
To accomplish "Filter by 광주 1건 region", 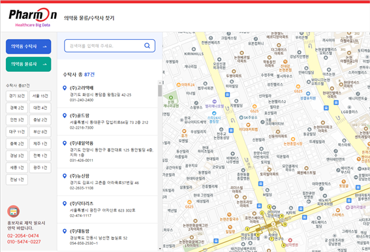I will (40, 168).
